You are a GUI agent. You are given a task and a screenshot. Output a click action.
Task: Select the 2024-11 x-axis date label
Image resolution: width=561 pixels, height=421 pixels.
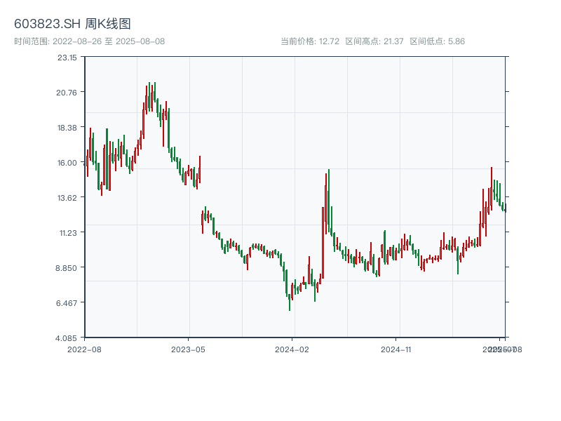point(397,349)
